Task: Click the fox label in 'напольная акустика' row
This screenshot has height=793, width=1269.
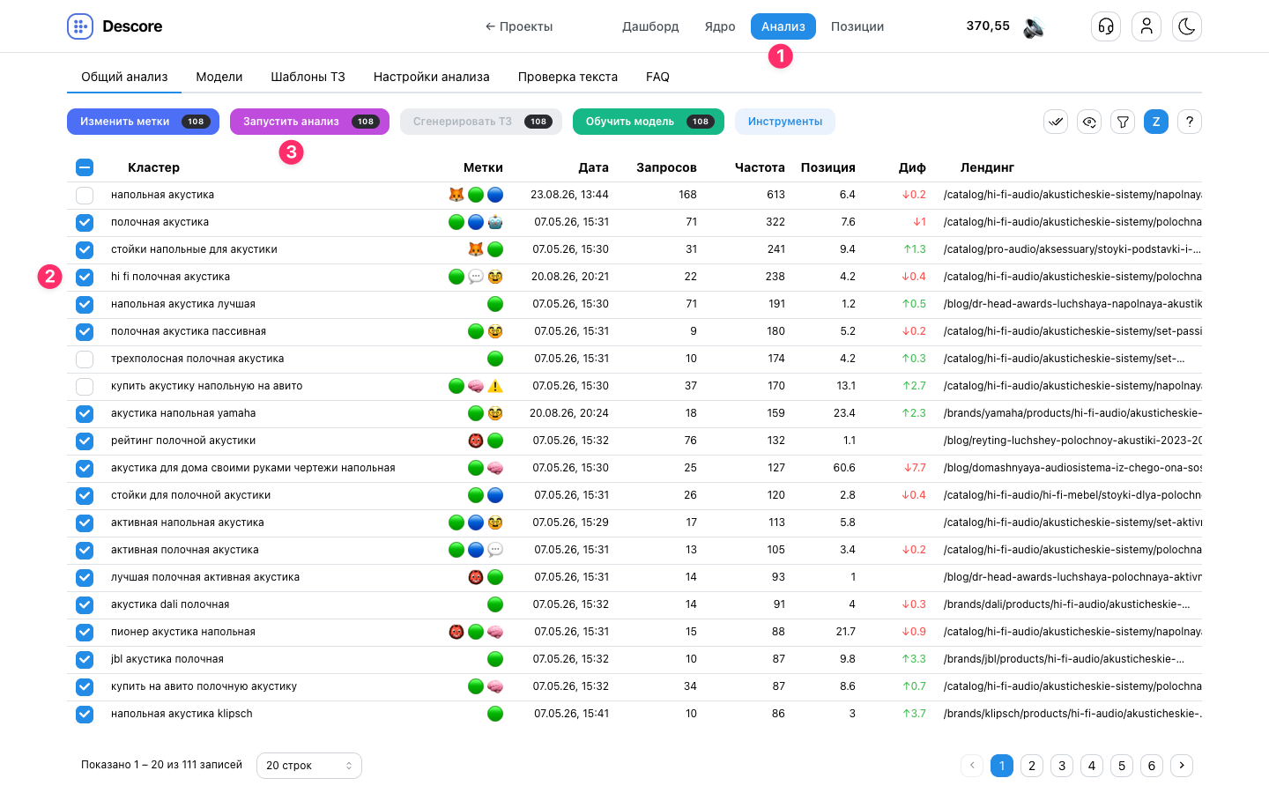Action: [456, 195]
